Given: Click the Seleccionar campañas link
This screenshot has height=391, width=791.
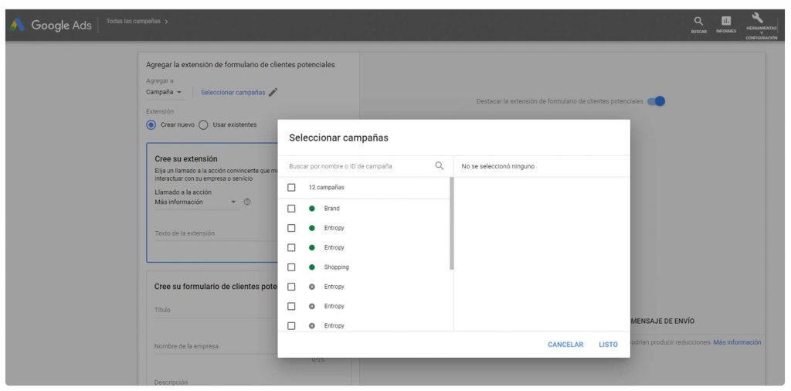Looking at the screenshot, I should tap(233, 92).
